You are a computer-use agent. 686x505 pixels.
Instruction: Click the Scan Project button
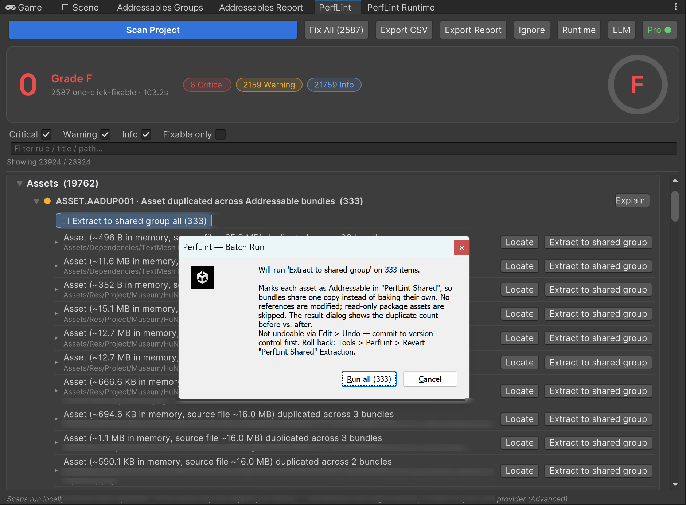click(153, 30)
